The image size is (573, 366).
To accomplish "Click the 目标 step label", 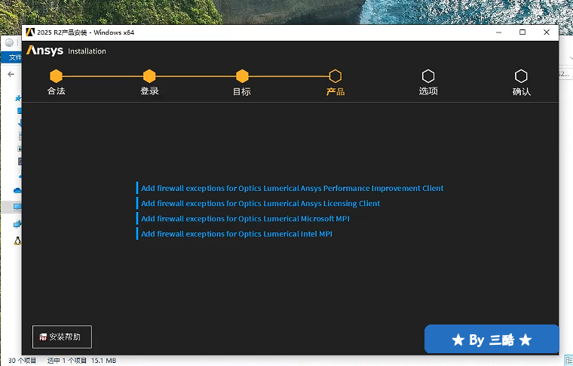I will 242,91.
